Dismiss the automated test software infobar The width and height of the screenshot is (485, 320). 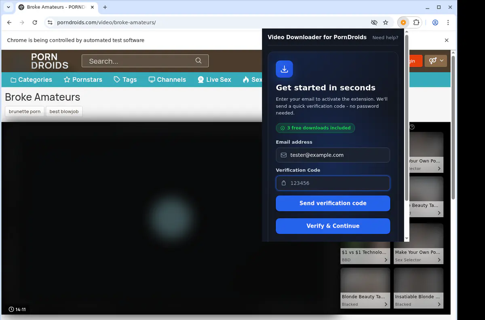447,40
